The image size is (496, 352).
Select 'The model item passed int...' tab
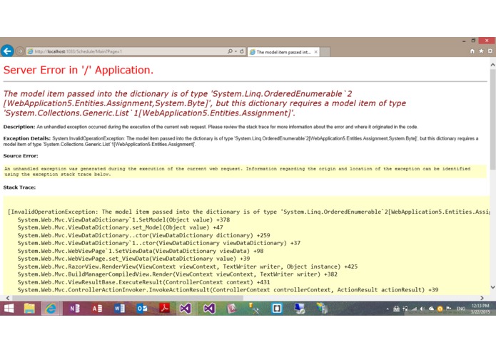coord(283,52)
